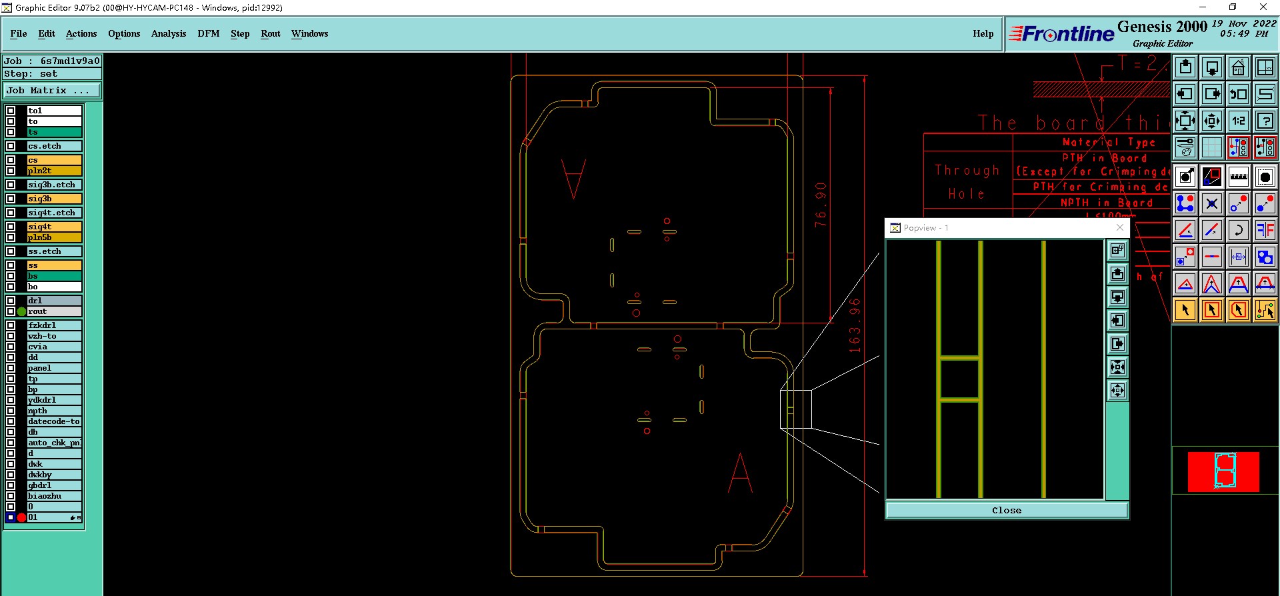
Task: Open the Actions menu
Action: [x=81, y=33]
